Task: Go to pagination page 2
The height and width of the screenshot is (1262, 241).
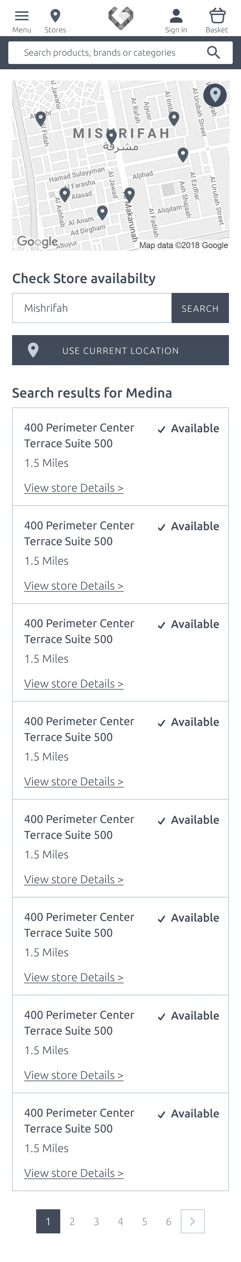Action: [x=72, y=1221]
